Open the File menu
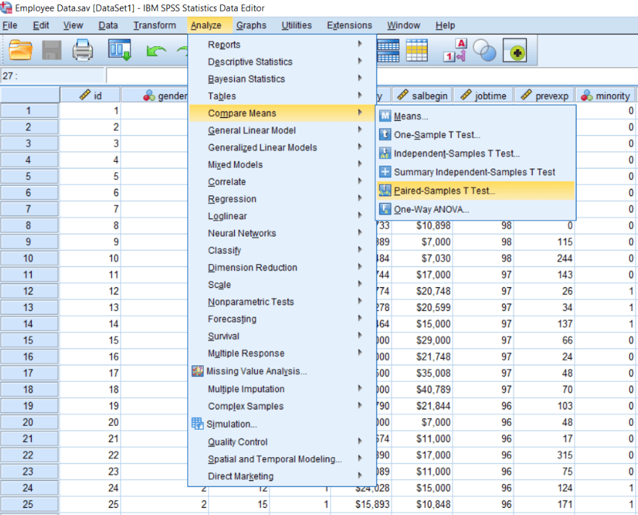Image resolution: width=638 pixels, height=515 pixels. click(10, 25)
